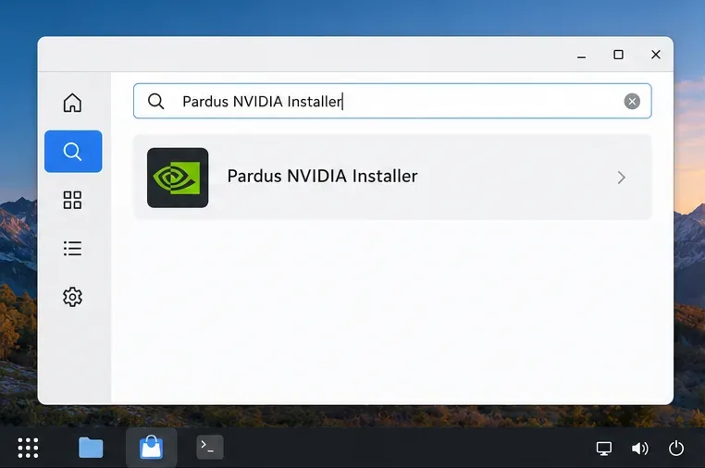Screen dimensions: 705x468
Task: Minimize the software center window
Action: click(581, 55)
